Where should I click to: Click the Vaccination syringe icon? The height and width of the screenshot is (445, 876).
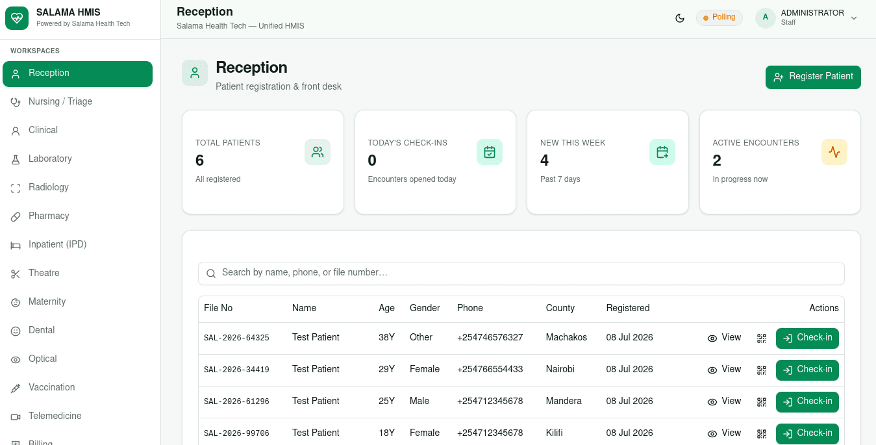[x=16, y=388]
